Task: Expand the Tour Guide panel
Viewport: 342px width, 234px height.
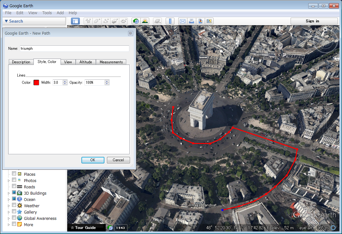Action: (x=83, y=228)
